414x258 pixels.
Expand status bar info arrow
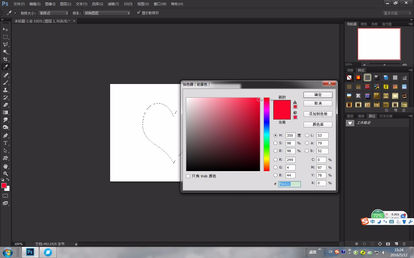coord(76,244)
